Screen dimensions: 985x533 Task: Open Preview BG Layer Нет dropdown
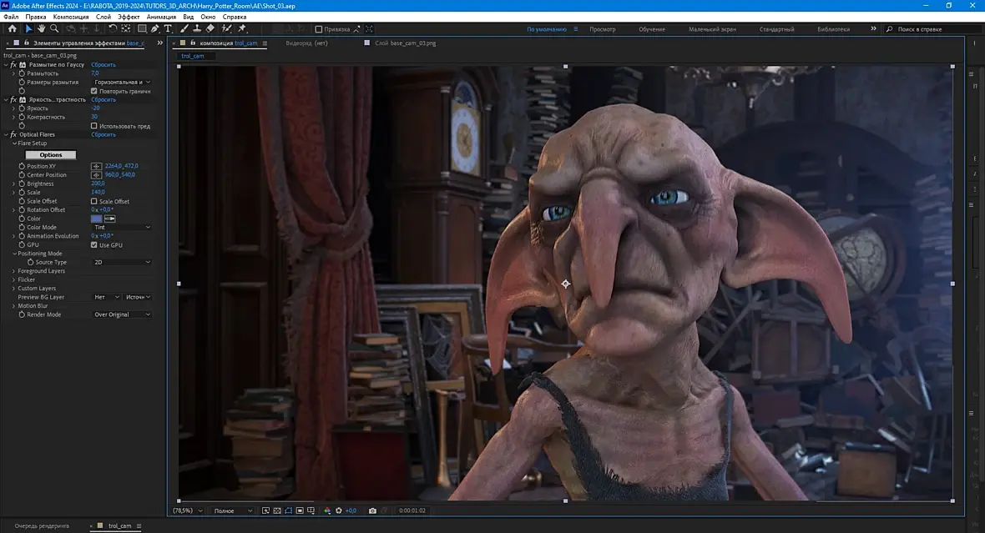(105, 297)
